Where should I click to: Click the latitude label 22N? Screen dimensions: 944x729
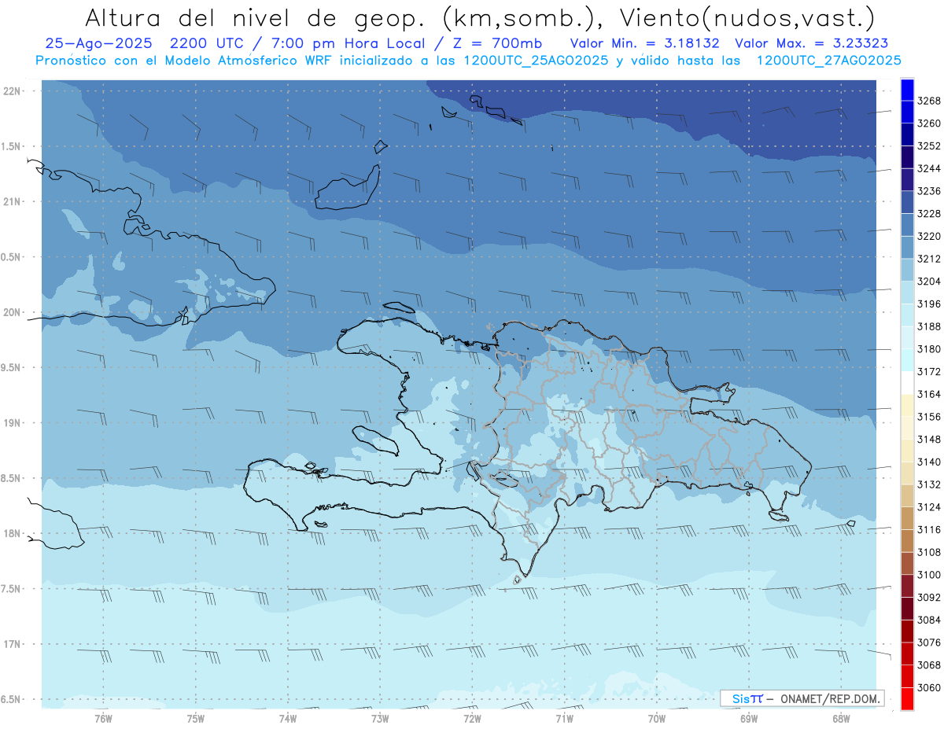click(x=12, y=91)
